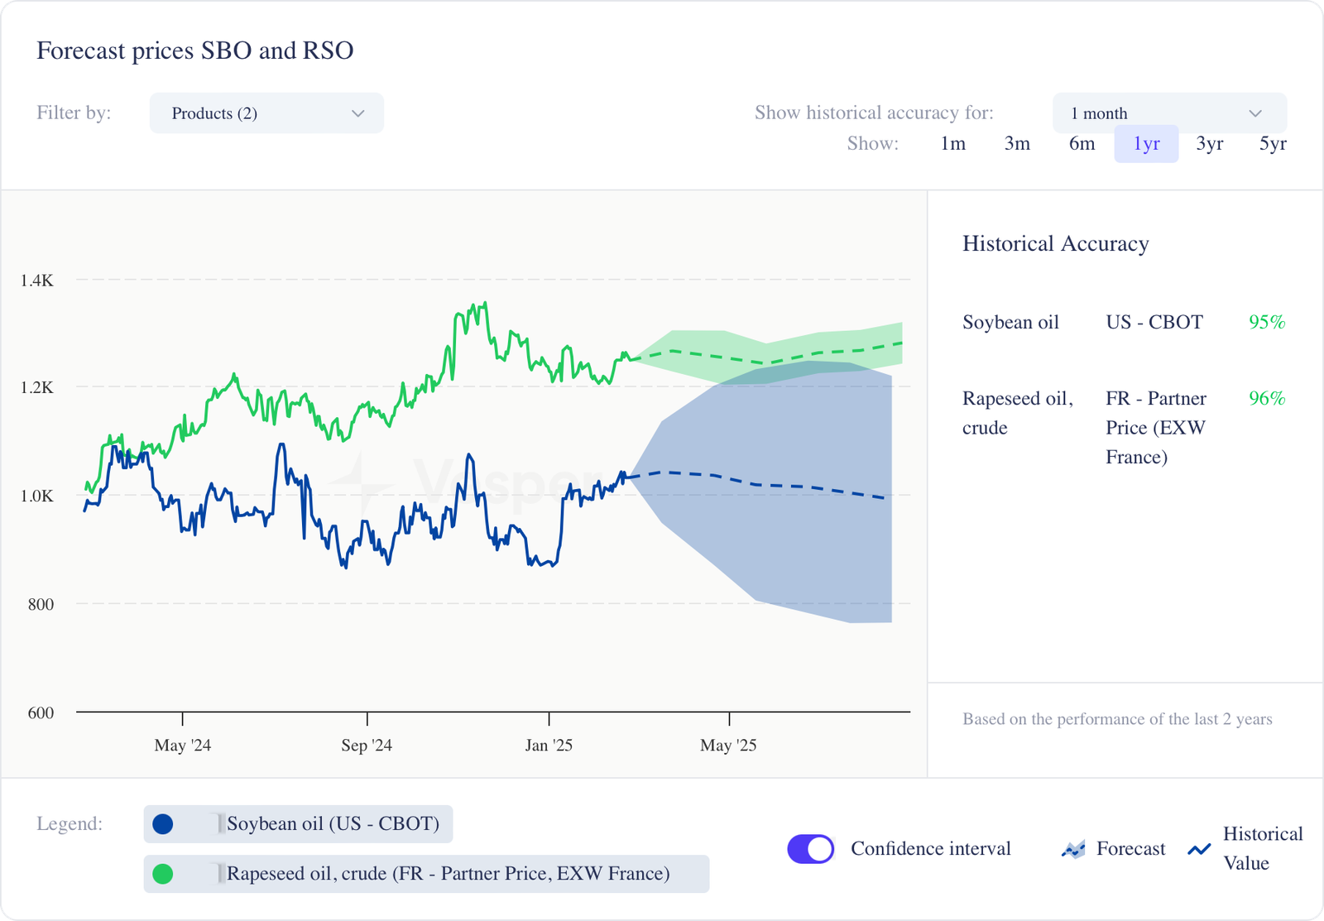Viewport: 1324px width, 921px height.
Task: Select the 1m time range
Action: click(952, 144)
